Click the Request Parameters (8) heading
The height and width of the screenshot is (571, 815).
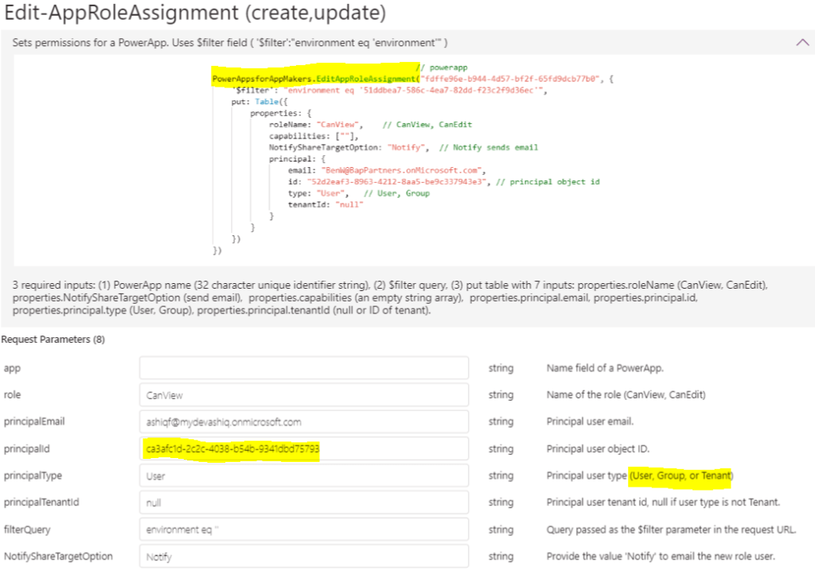(53, 340)
